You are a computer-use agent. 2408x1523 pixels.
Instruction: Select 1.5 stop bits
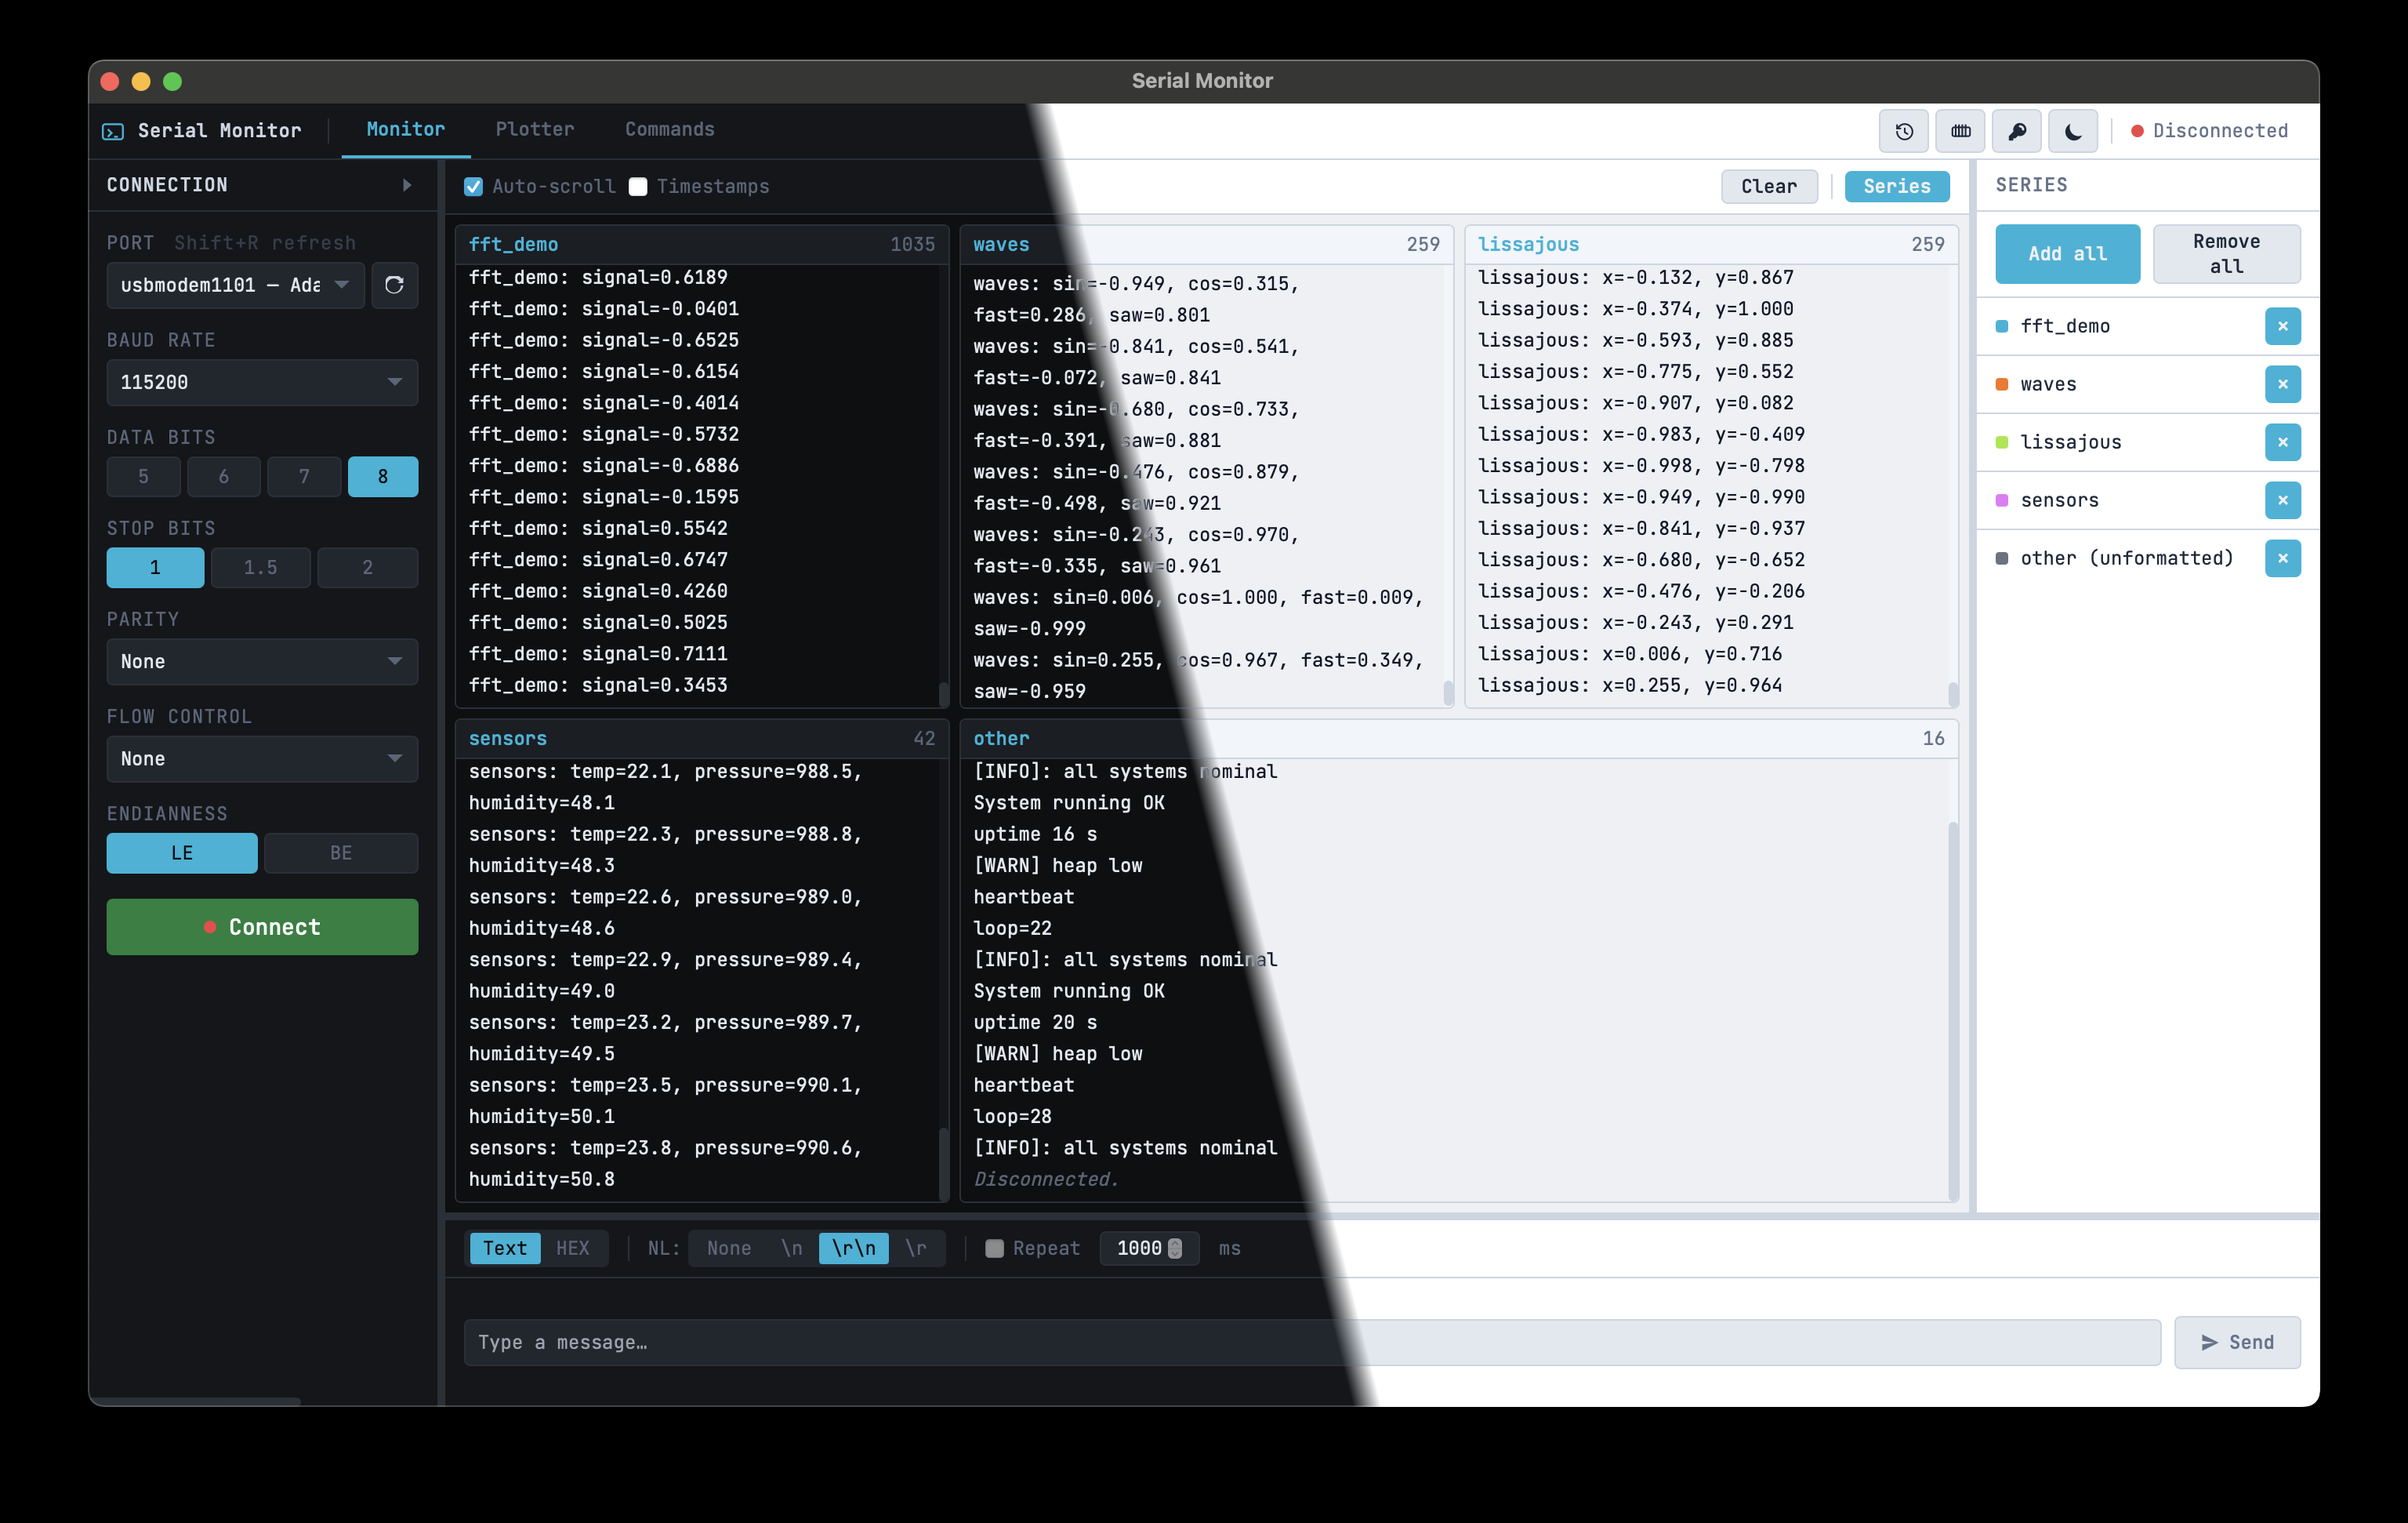point(261,567)
